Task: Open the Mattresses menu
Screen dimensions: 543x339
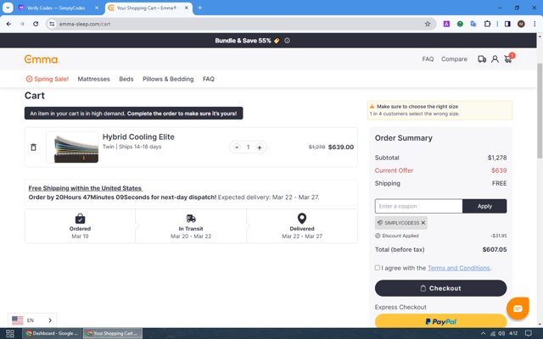Action: point(93,79)
